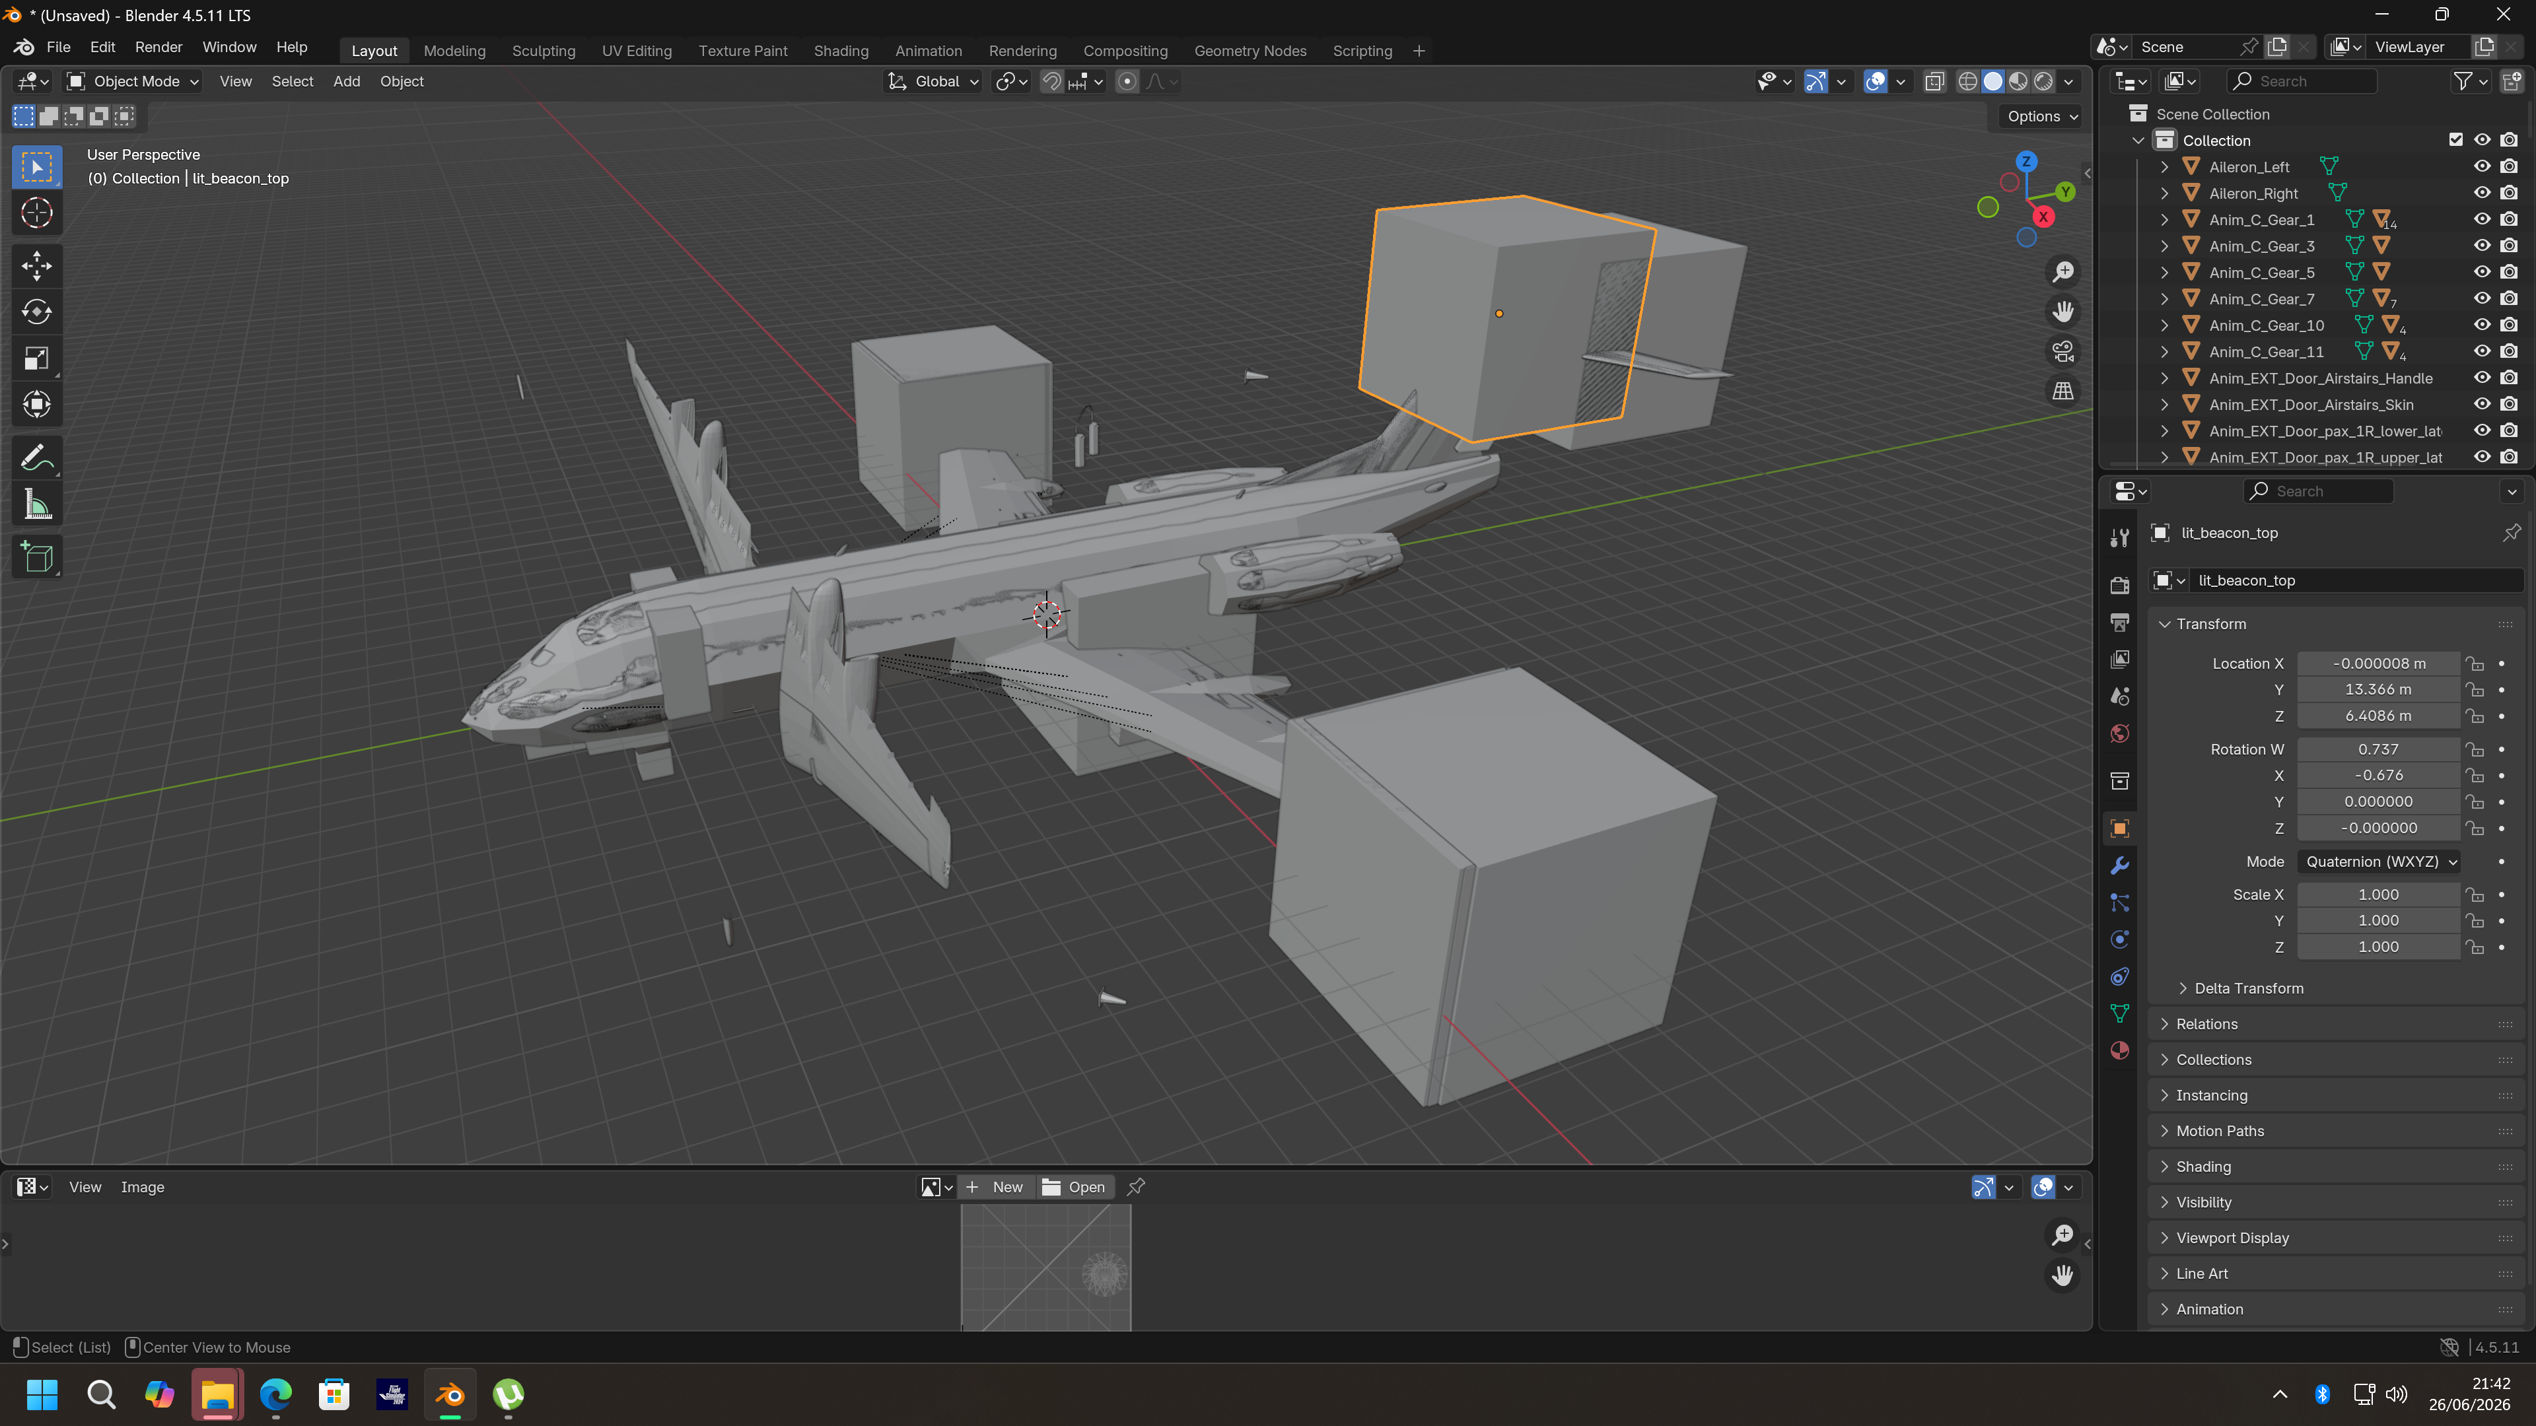This screenshot has height=1426, width=2536.
Task: Switch to the Shading workspace tab
Action: [841, 50]
